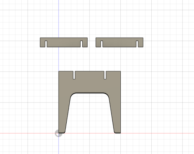Click inside the leg panel's left top slot
This screenshot has width=194, height=154.
[x=74, y=75]
